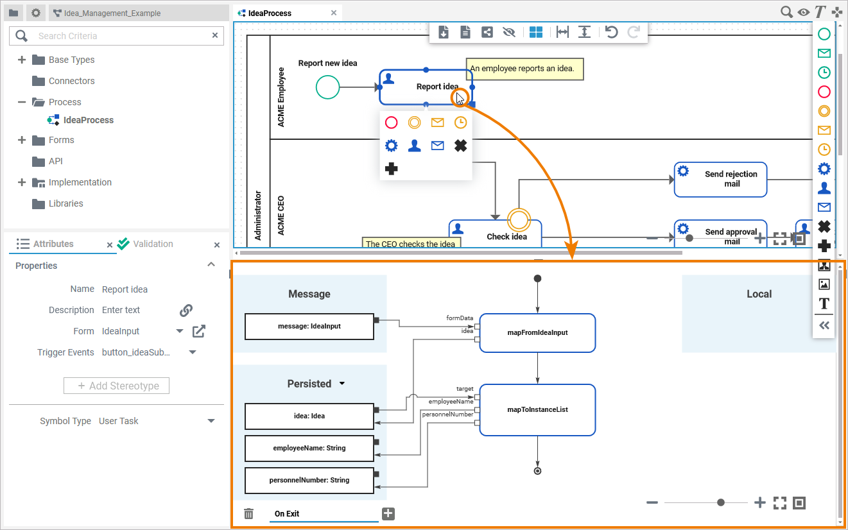Open the Persisted section dropdown arrow

coord(342,384)
